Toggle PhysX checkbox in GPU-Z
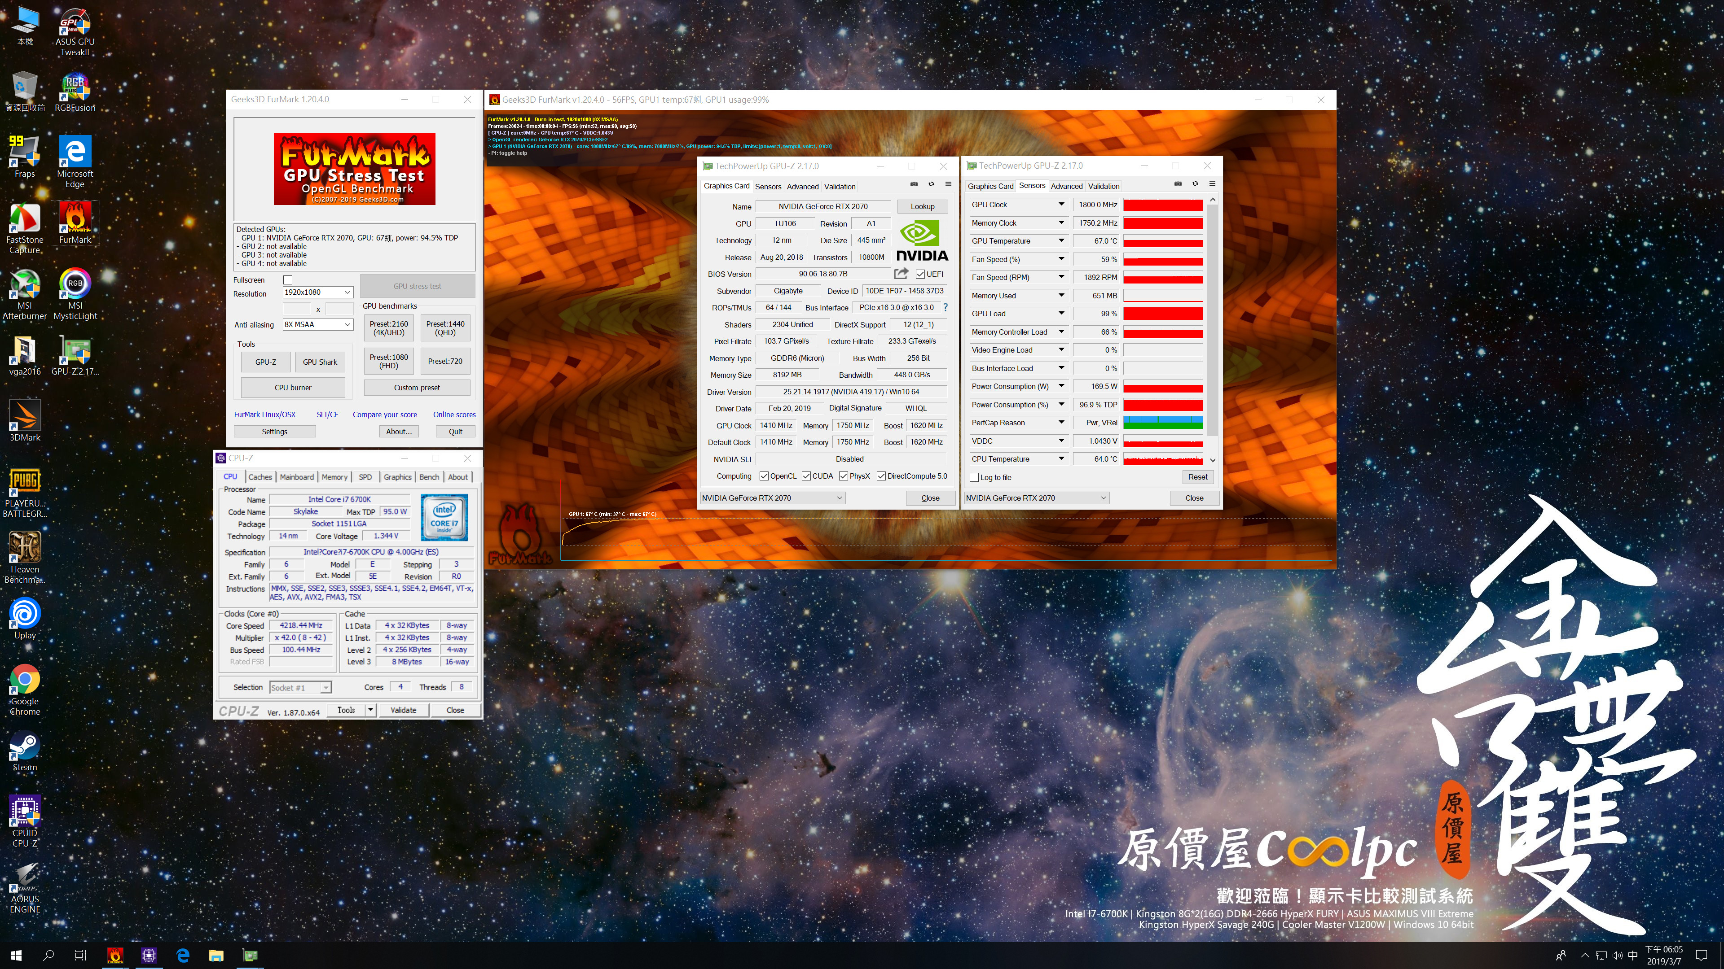 tap(843, 476)
